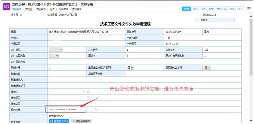Click the search icon for 接收部门
254x124 pixels.
88,97
